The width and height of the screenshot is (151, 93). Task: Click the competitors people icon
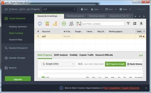click(71, 24)
